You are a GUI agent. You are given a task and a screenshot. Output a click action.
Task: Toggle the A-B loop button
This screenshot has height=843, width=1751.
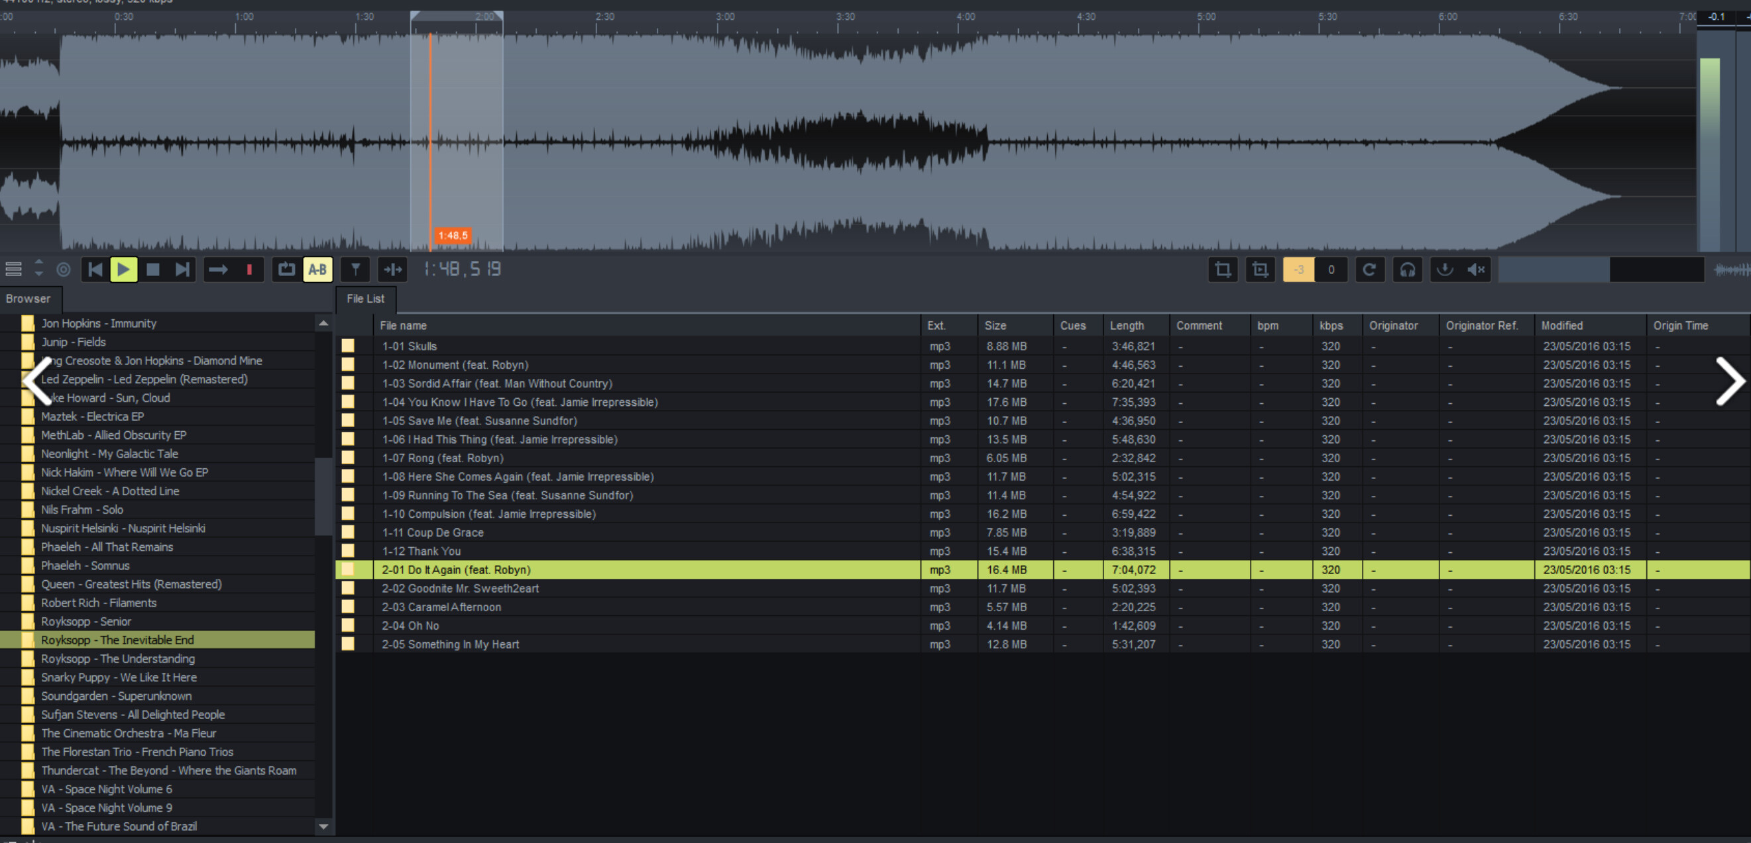(x=317, y=270)
